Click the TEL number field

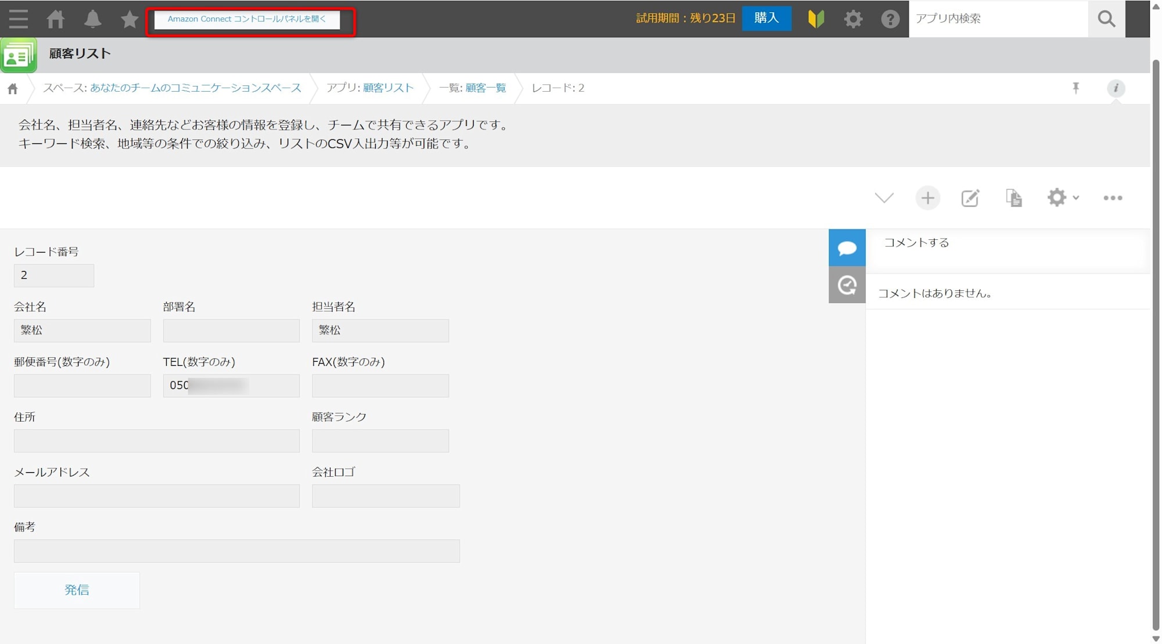pyautogui.click(x=231, y=386)
